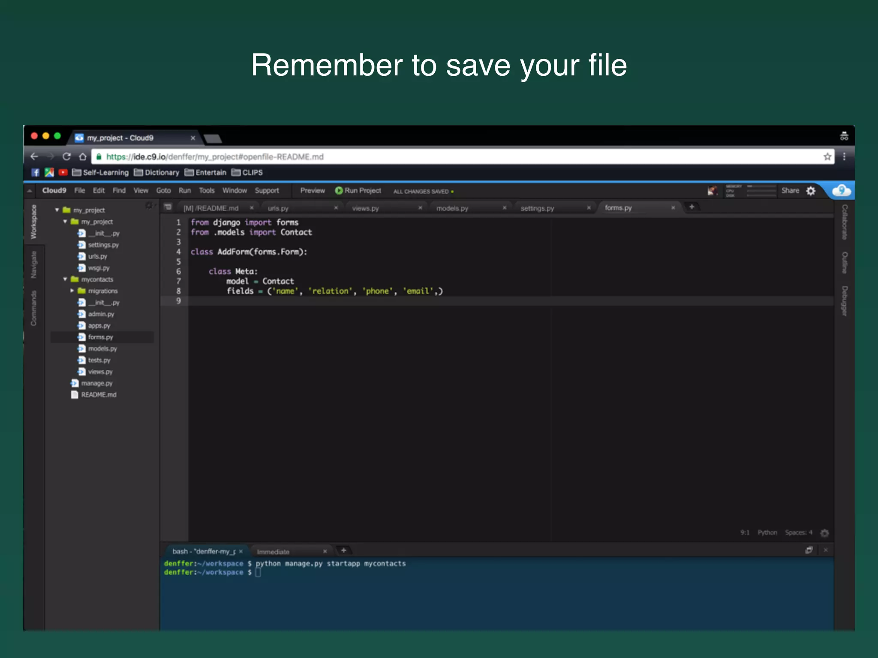878x658 pixels.
Task: Toggle the Workspace side panel
Action: coord(34,222)
